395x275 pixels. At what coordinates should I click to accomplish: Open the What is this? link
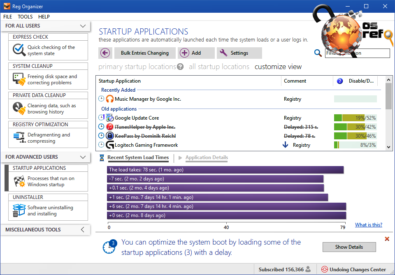(x=369, y=225)
